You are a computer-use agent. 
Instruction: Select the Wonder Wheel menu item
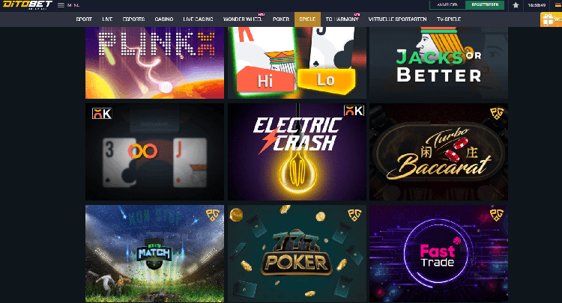[243, 19]
